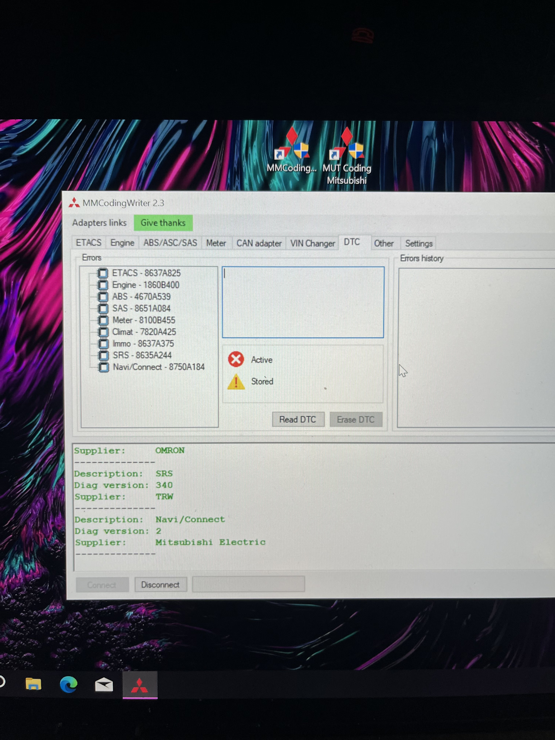555x740 pixels.
Task: Click the Stored legend label
Action: [x=262, y=382]
